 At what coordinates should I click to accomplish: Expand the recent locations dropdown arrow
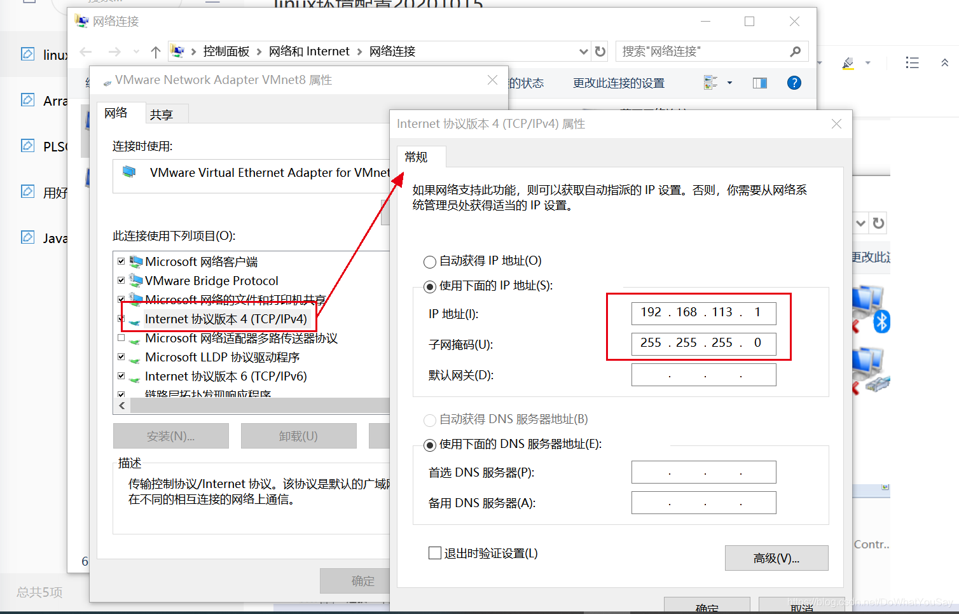136,52
